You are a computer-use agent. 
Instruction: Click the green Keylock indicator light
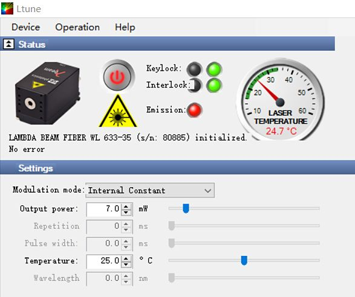[x=214, y=69]
